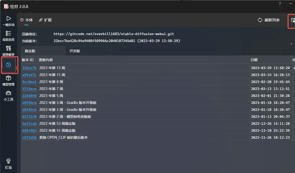Viewport: 295px width, 173px height.
Task: Click date cell 2022-12-26 15:11:28
Action: point(270,123)
